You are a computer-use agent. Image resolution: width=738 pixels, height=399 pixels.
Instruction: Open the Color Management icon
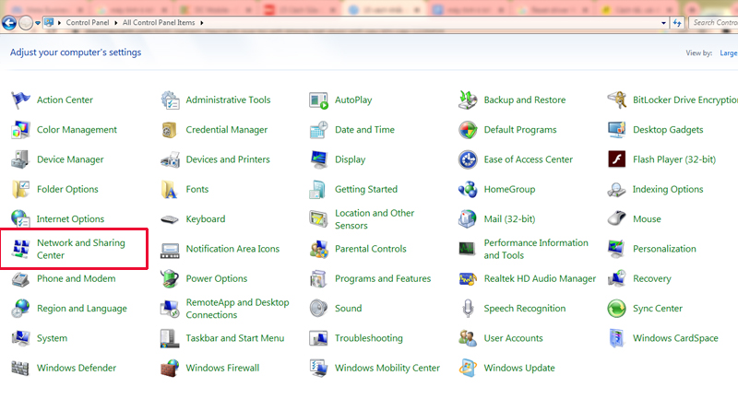point(20,130)
